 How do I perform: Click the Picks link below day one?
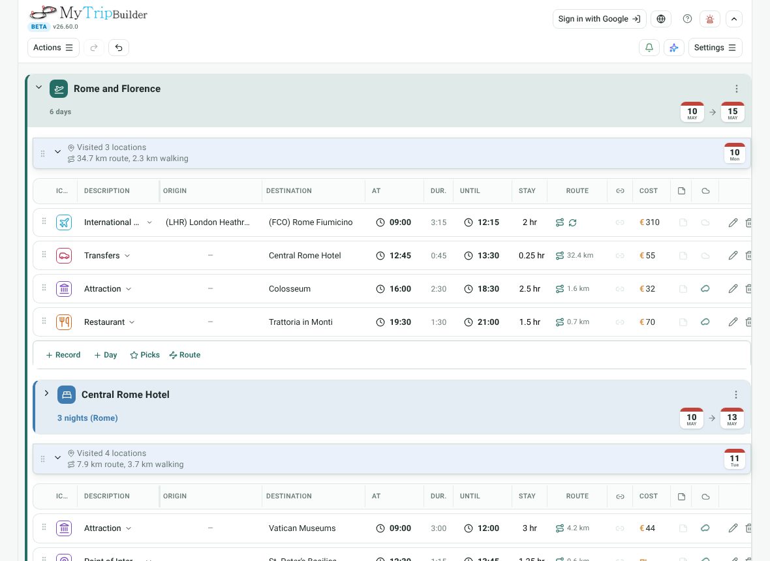coord(145,355)
